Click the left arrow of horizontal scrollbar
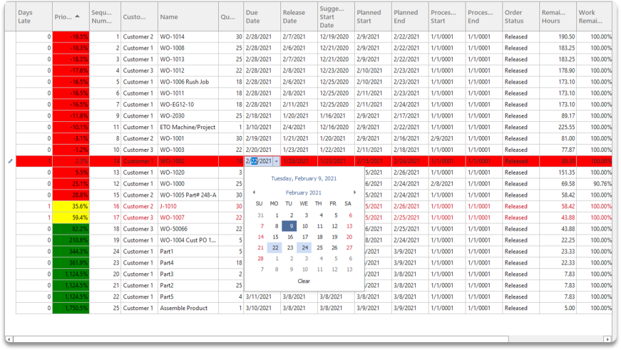This screenshot has height=350, width=621. (x=9, y=339)
